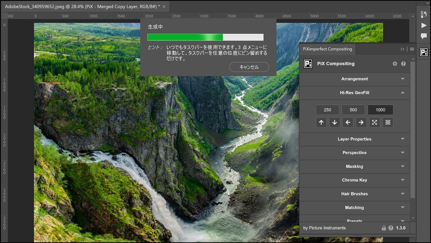
Task: Click the PiX logo beside PiX Compositing title
Action: (308, 64)
